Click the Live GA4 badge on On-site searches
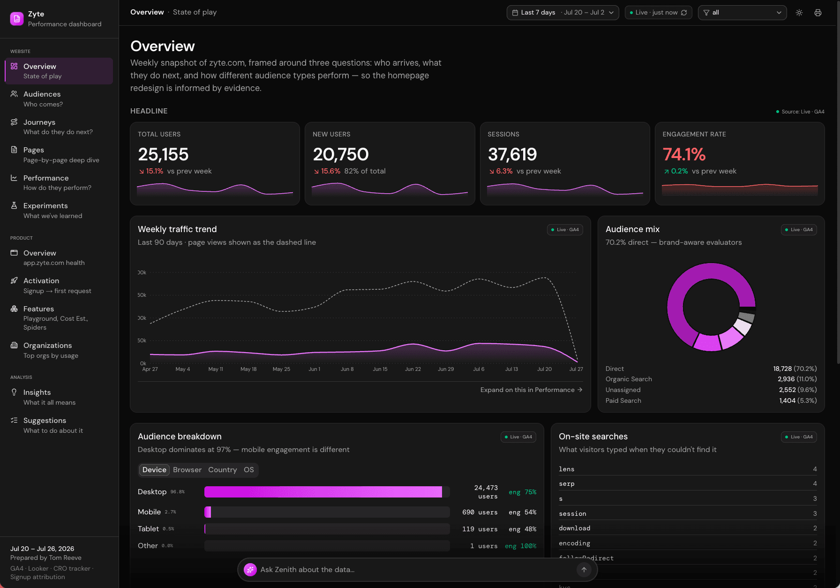 point(799,437)
